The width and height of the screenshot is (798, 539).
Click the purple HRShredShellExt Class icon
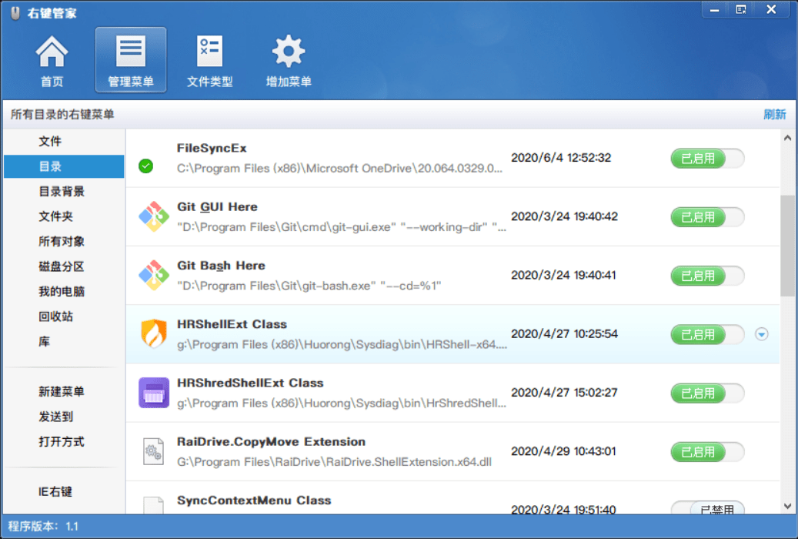pyautogui.click(x=153, y=393)
